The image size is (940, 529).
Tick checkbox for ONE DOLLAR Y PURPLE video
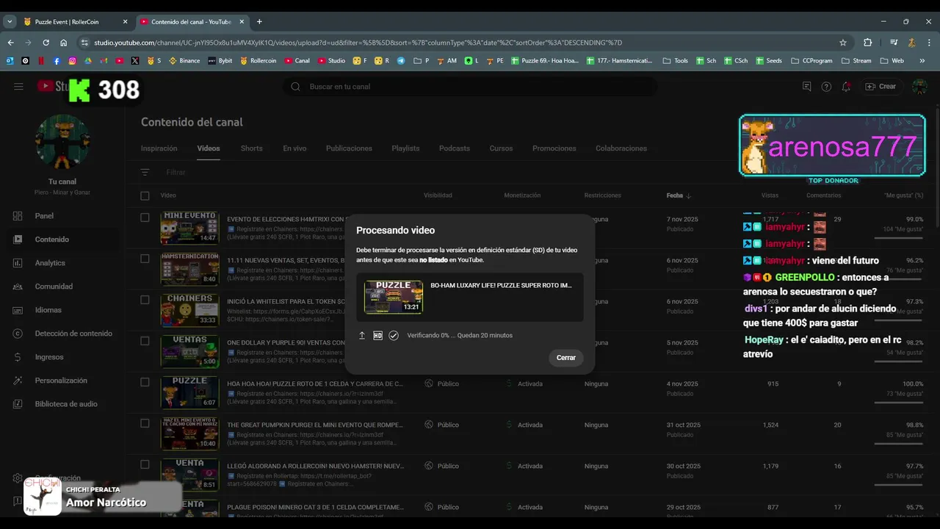[145, 341]
